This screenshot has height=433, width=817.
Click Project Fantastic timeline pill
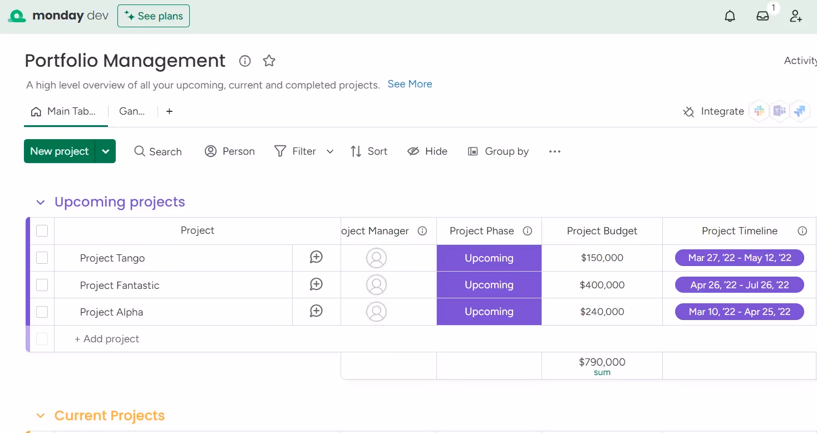739,284
